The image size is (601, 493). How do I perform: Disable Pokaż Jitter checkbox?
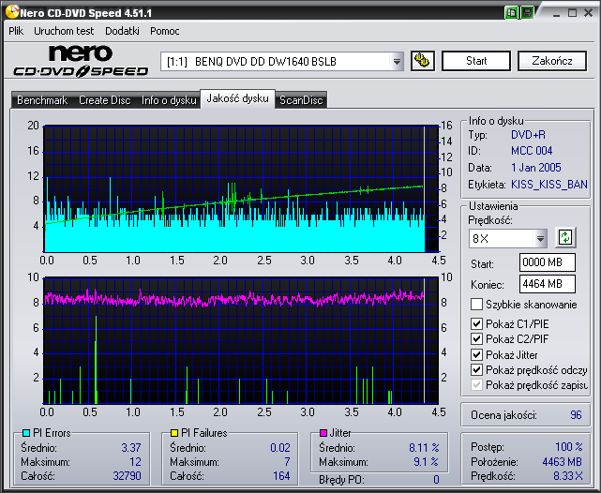tap(476, 354)
